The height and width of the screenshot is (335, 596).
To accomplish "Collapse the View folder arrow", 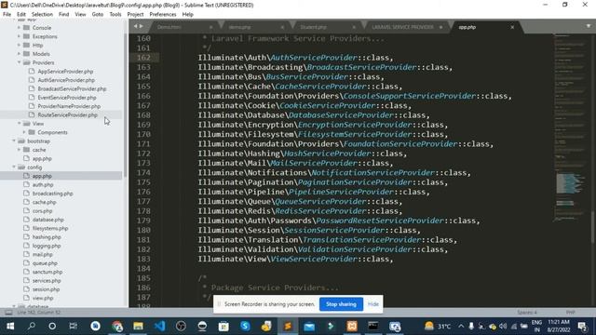I will pyautogui.click(x=19, y=124).
